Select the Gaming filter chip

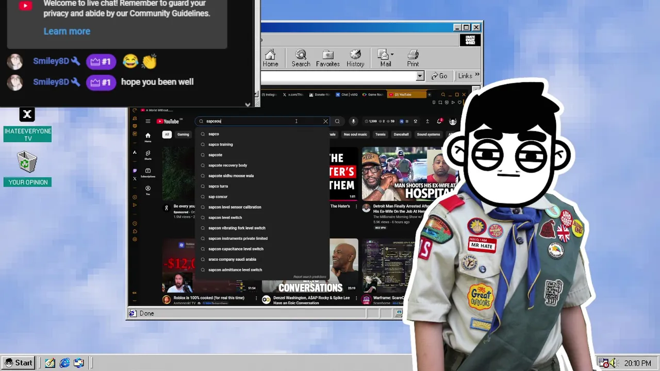tap(183, 134)
